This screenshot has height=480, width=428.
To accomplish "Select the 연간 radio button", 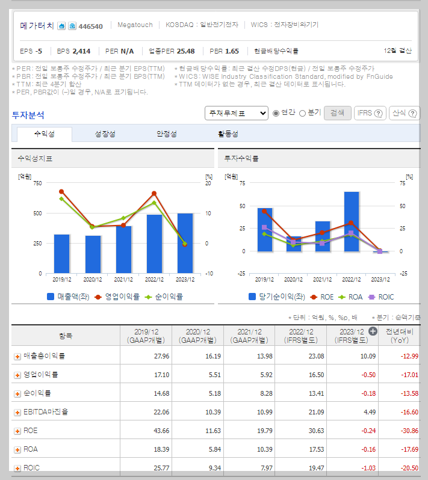I will pyautogui.click(x=276, y=113).
